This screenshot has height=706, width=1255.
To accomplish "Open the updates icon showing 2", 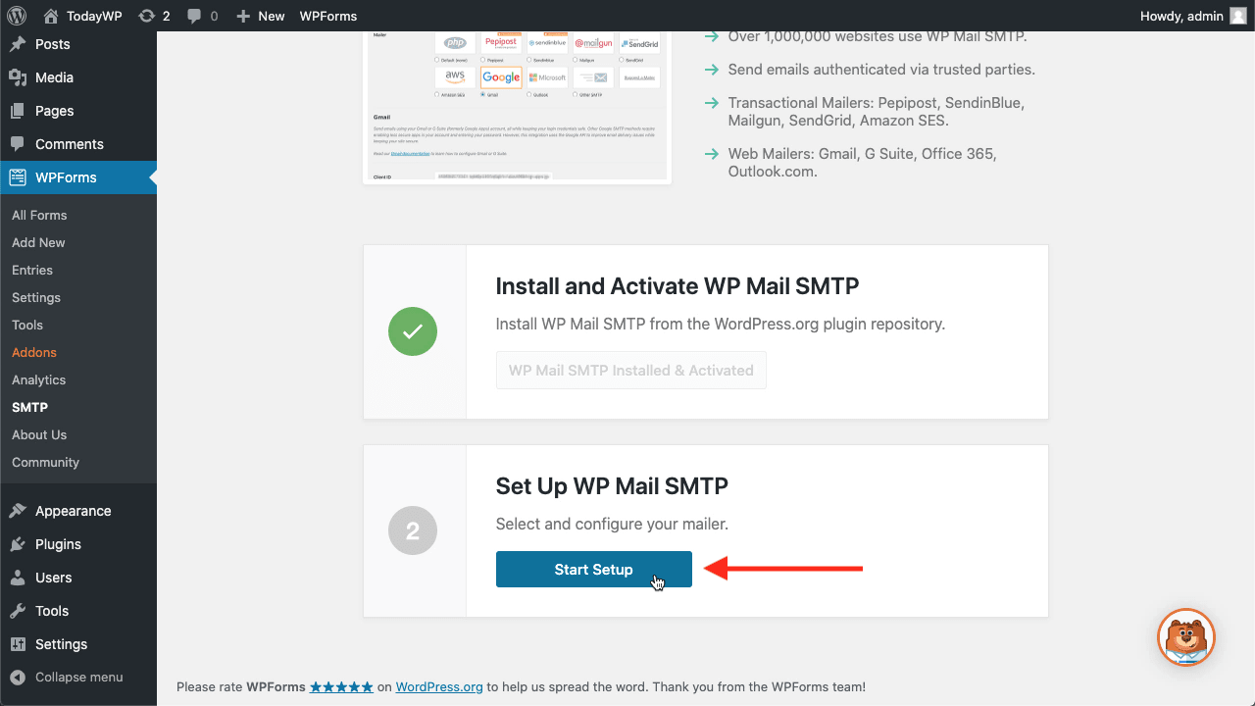I will (154, 16).
